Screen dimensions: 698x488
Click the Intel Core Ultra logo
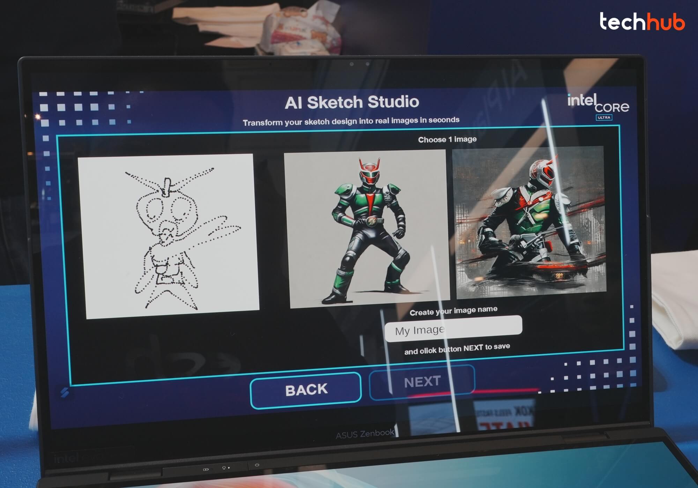coord(598,107)
